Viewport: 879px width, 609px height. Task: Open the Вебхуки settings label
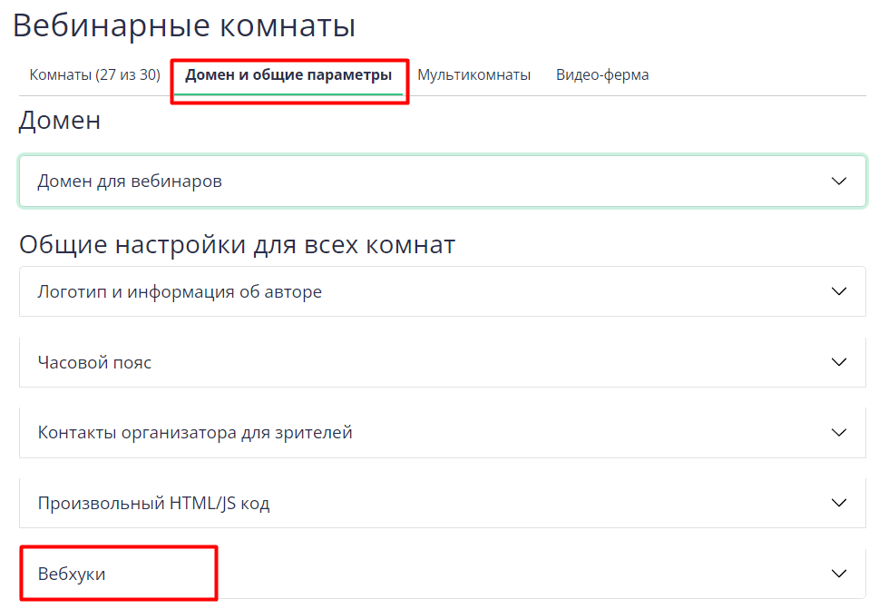click(72, 574)
